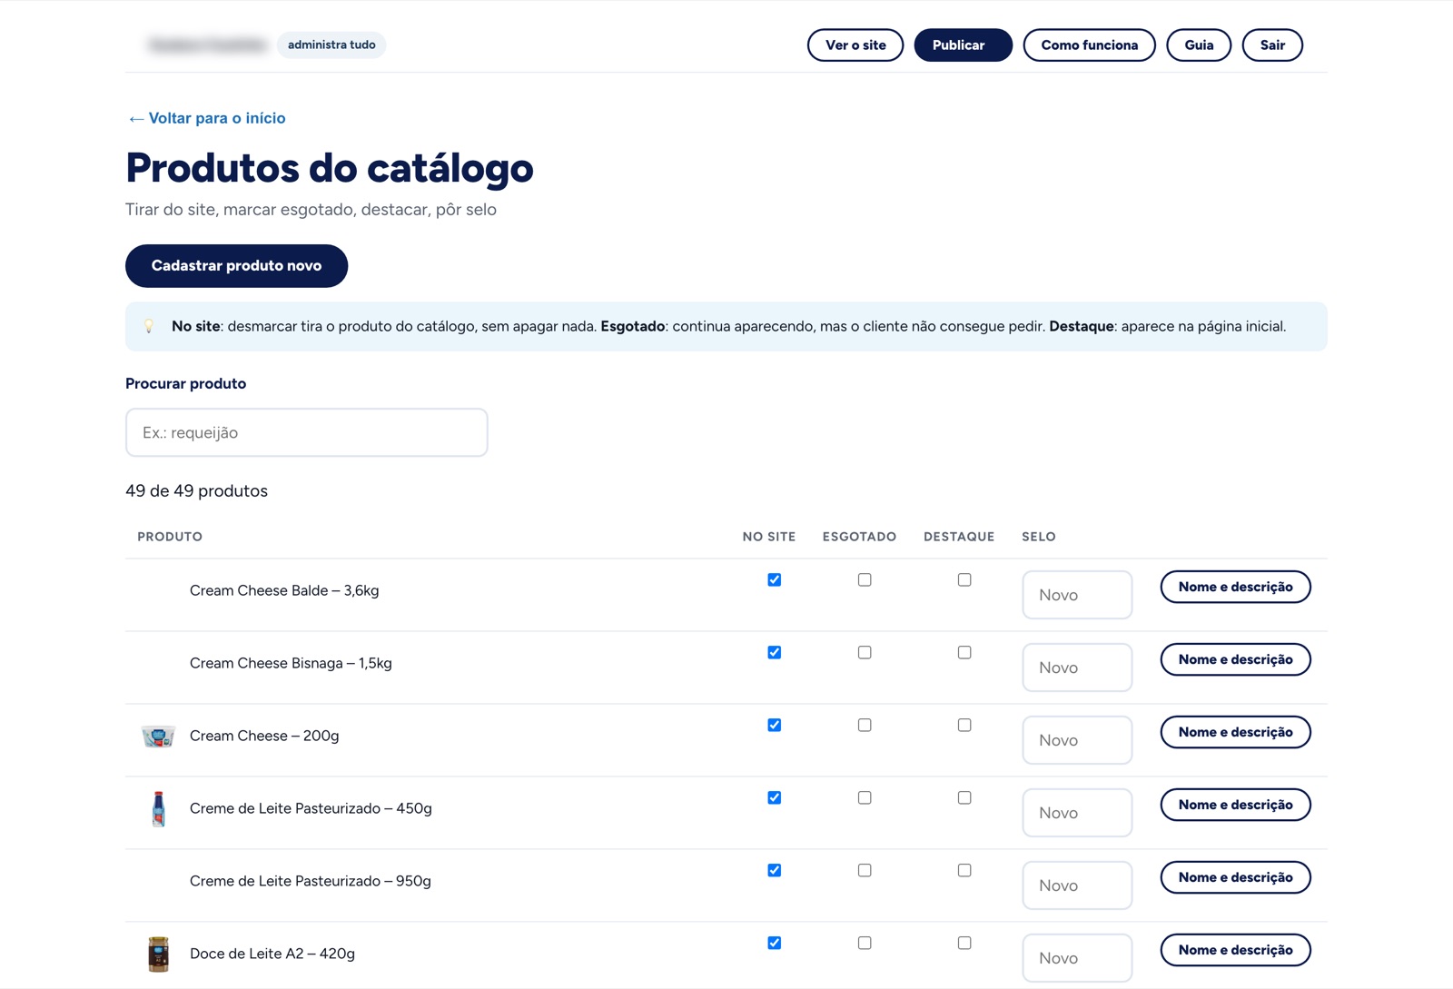Enable Destaque for Cream Cheese Bisnaga 1,5kg
Screen dimensions: 1453x989
pos(964,652)
